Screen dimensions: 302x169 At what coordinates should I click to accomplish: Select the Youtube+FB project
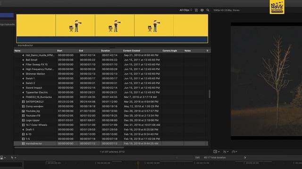click(111, 115)
